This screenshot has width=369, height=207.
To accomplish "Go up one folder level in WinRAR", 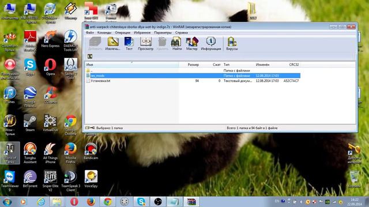I will click(90, 56).
